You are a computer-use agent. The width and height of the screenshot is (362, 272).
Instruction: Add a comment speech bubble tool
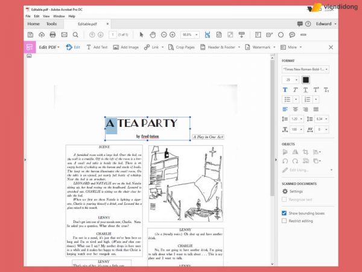[x=292, y=35]
